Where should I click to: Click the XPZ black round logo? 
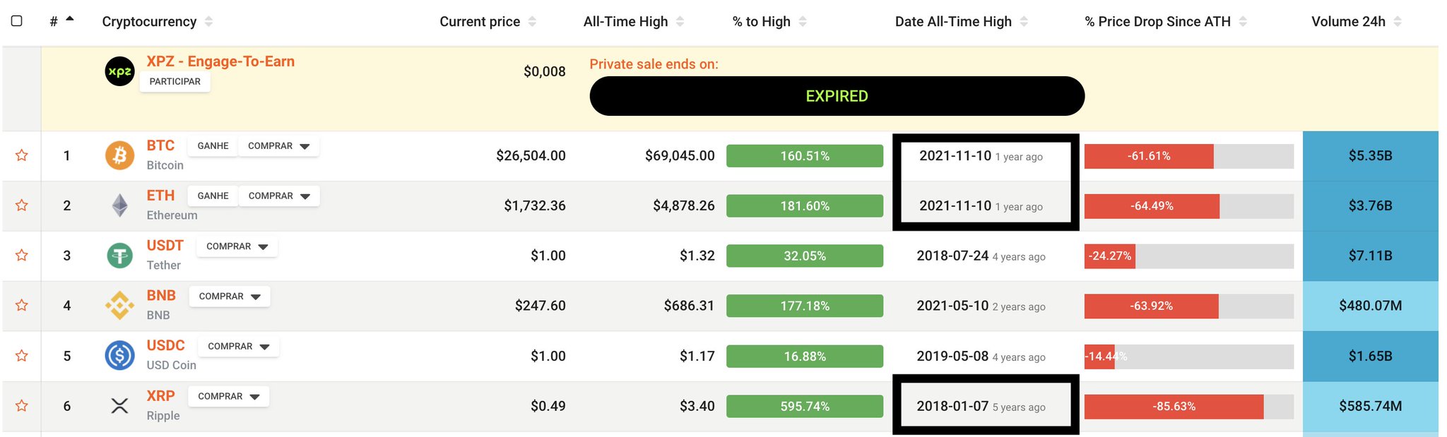(x=119, y=71)
